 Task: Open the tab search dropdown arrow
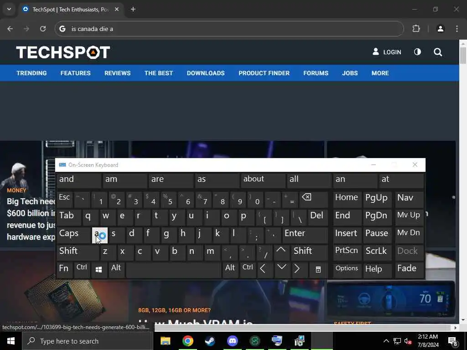pos(9,9)
